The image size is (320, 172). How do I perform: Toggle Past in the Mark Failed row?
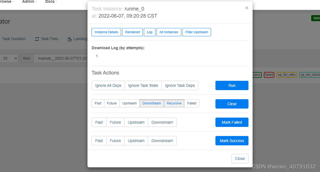(99, 122)
